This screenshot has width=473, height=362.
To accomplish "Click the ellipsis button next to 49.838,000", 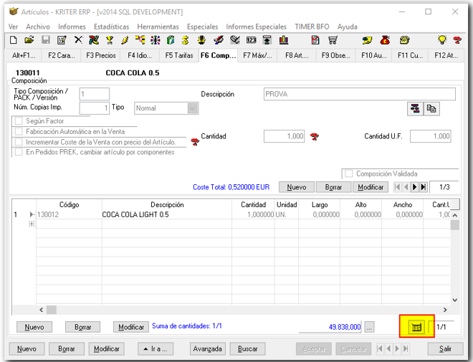I will 370,327.
